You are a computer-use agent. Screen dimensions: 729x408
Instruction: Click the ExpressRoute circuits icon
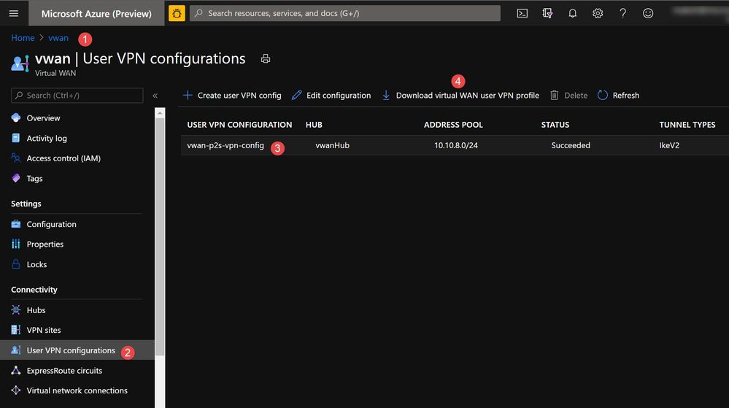16,370
